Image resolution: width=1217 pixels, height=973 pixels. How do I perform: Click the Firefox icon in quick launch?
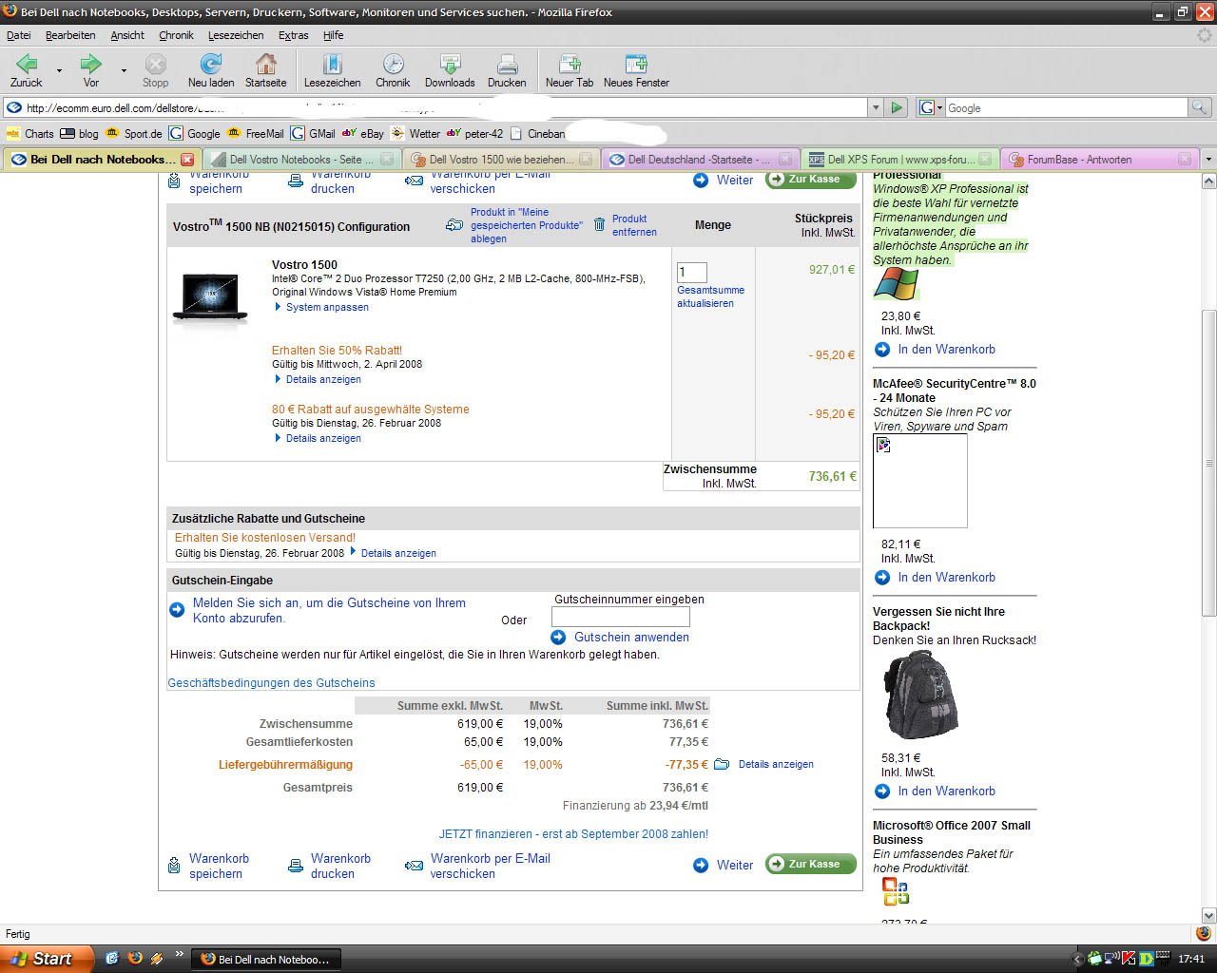(134, 958)
